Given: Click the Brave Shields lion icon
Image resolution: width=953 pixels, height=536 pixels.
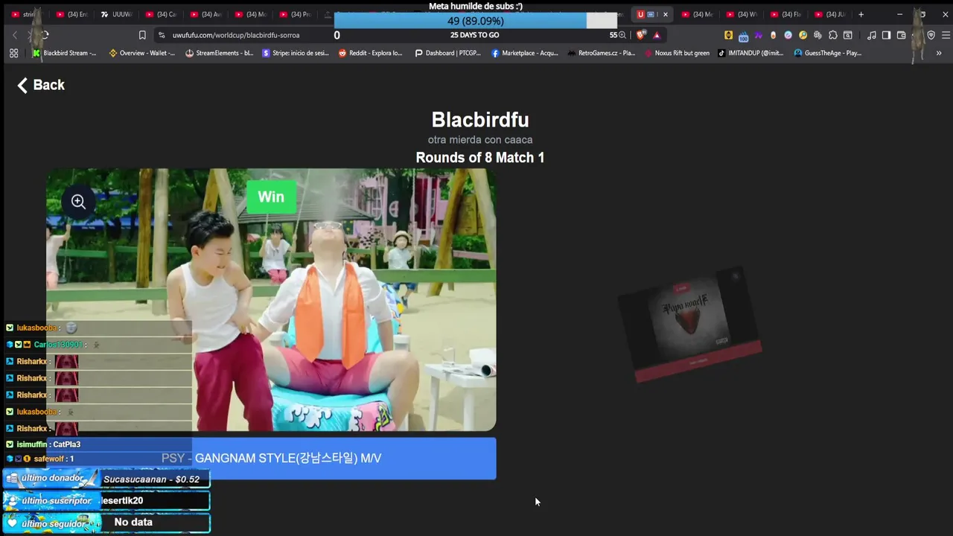Looking at the screenshot, I should coord(640,35).
